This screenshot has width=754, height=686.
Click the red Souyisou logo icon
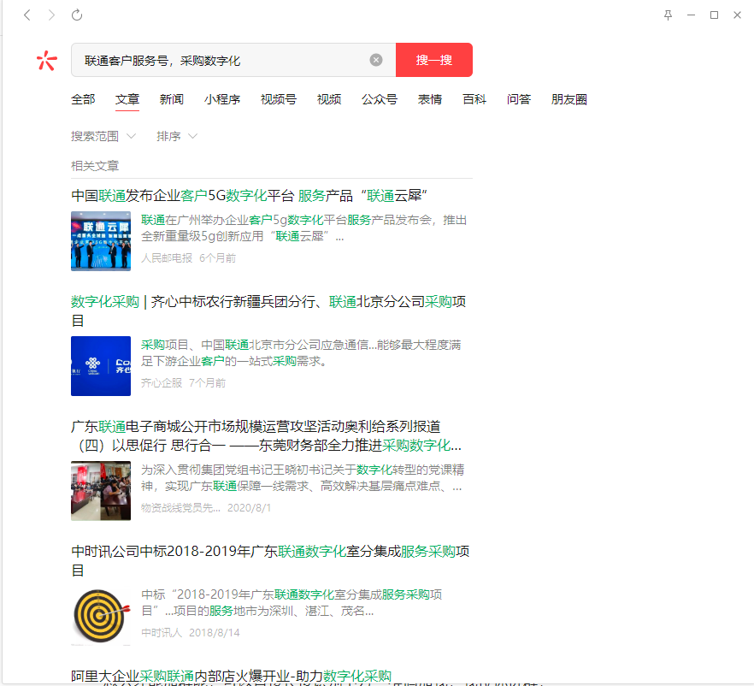pos(47,60)
